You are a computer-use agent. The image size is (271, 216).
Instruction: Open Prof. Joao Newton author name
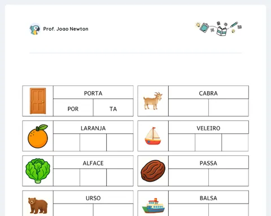pyautogui.click(x=65, y=29)
